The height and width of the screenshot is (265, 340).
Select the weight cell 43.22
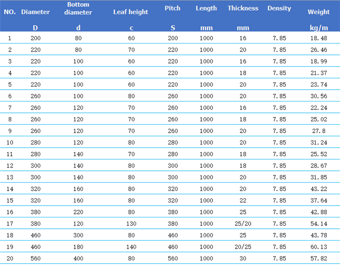(x=319, y=189)
